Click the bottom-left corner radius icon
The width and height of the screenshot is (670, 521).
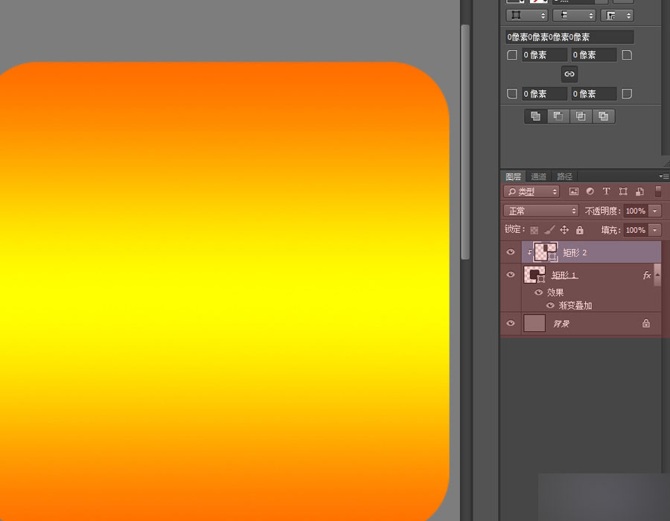pos(511,94)
